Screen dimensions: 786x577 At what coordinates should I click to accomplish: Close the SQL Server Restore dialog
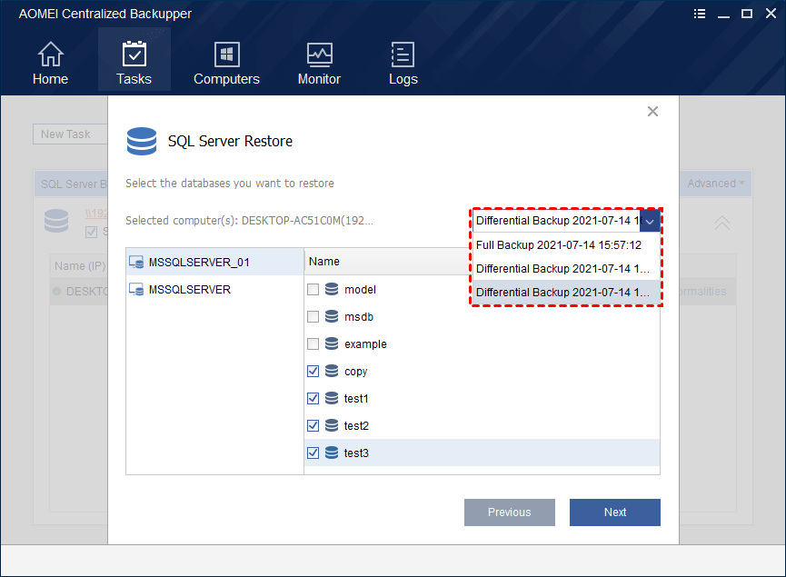652,111
